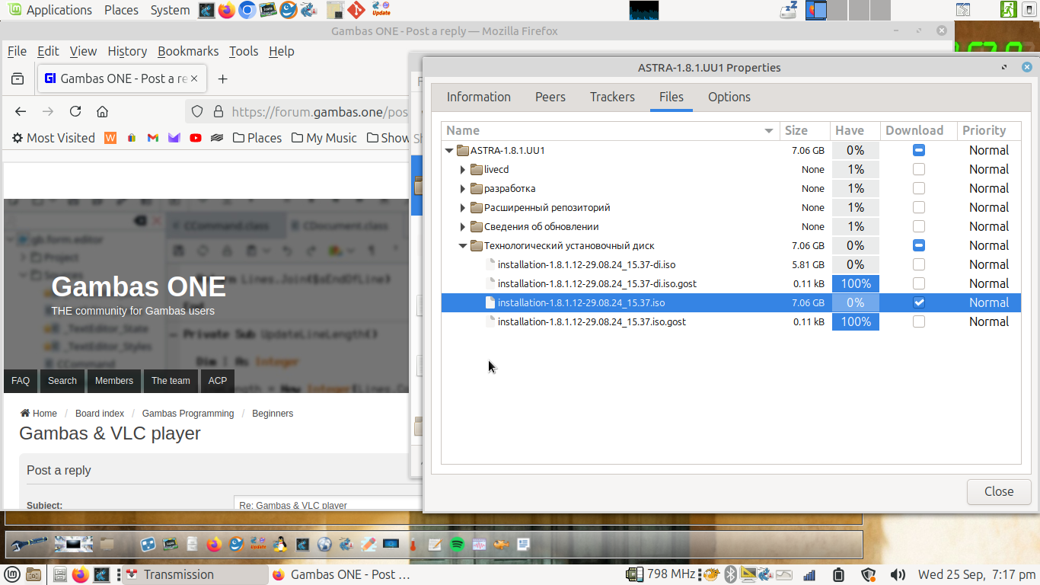The height and width of the screenshot is (585, 1040).
Task: Open the volume speaker tray icon
Action: [898, 574]
